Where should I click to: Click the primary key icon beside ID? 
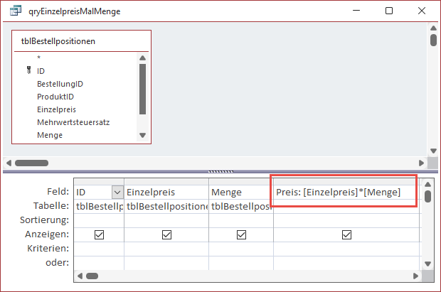(x=28, y=71)
